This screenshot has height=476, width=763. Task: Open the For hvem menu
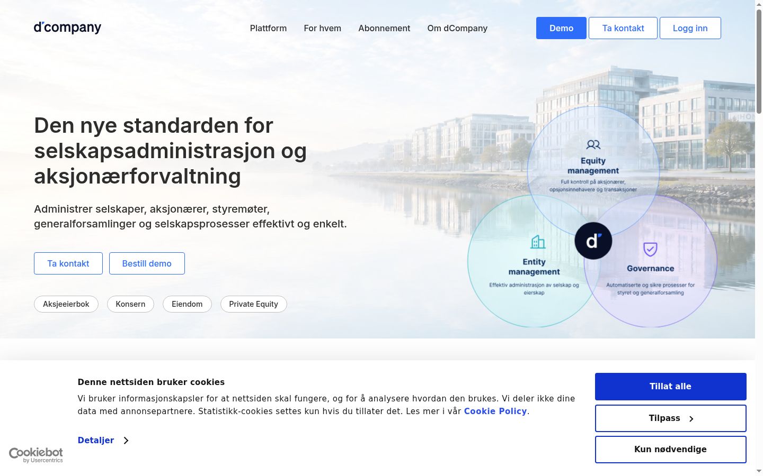coord(322,28)
